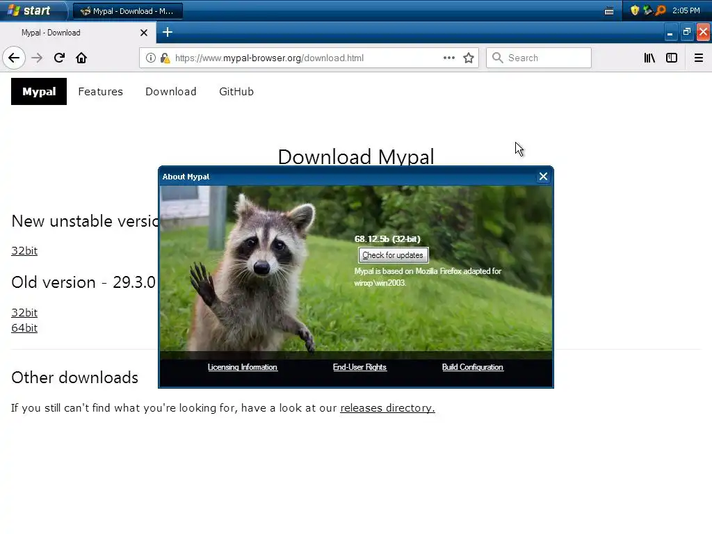The image size is (712, 534).
Task: Click the 64bit download link
Action: 24,328
